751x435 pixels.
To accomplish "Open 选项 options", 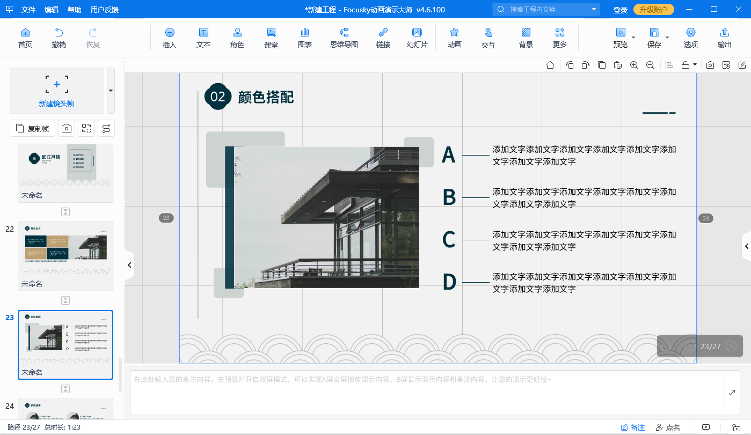I will (x=691, y=38).
